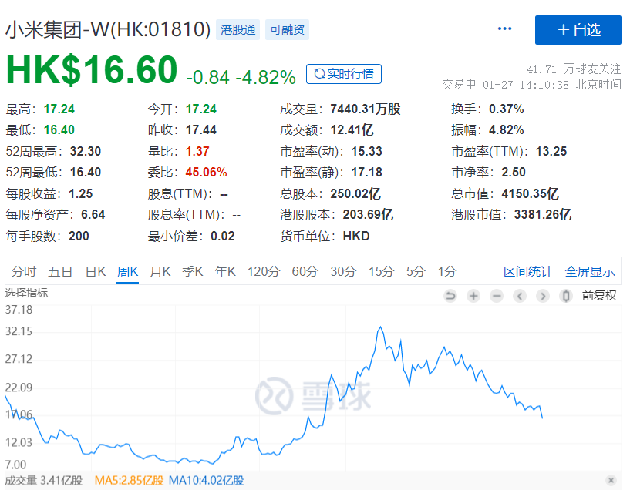The image size is (630, 490).
Task: Switch to the 月K tab
Action: pos(160,272)
